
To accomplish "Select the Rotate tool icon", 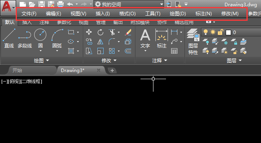I will 100,32.
